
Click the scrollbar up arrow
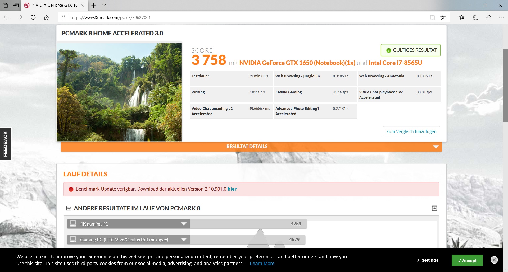(505, 27)
